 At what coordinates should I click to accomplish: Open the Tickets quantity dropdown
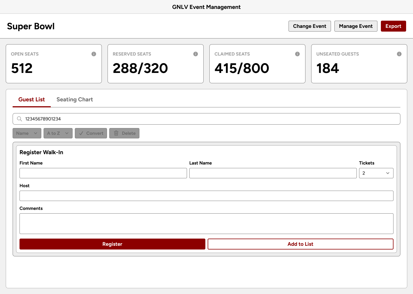pyautogui.click(x=376, y=173)
